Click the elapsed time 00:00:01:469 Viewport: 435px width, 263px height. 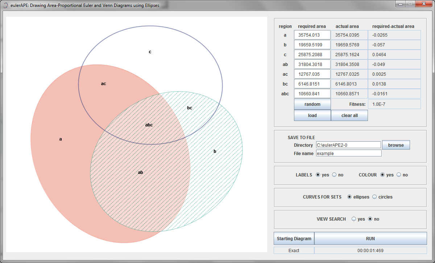pyautogui.click(x=370, y=250)
